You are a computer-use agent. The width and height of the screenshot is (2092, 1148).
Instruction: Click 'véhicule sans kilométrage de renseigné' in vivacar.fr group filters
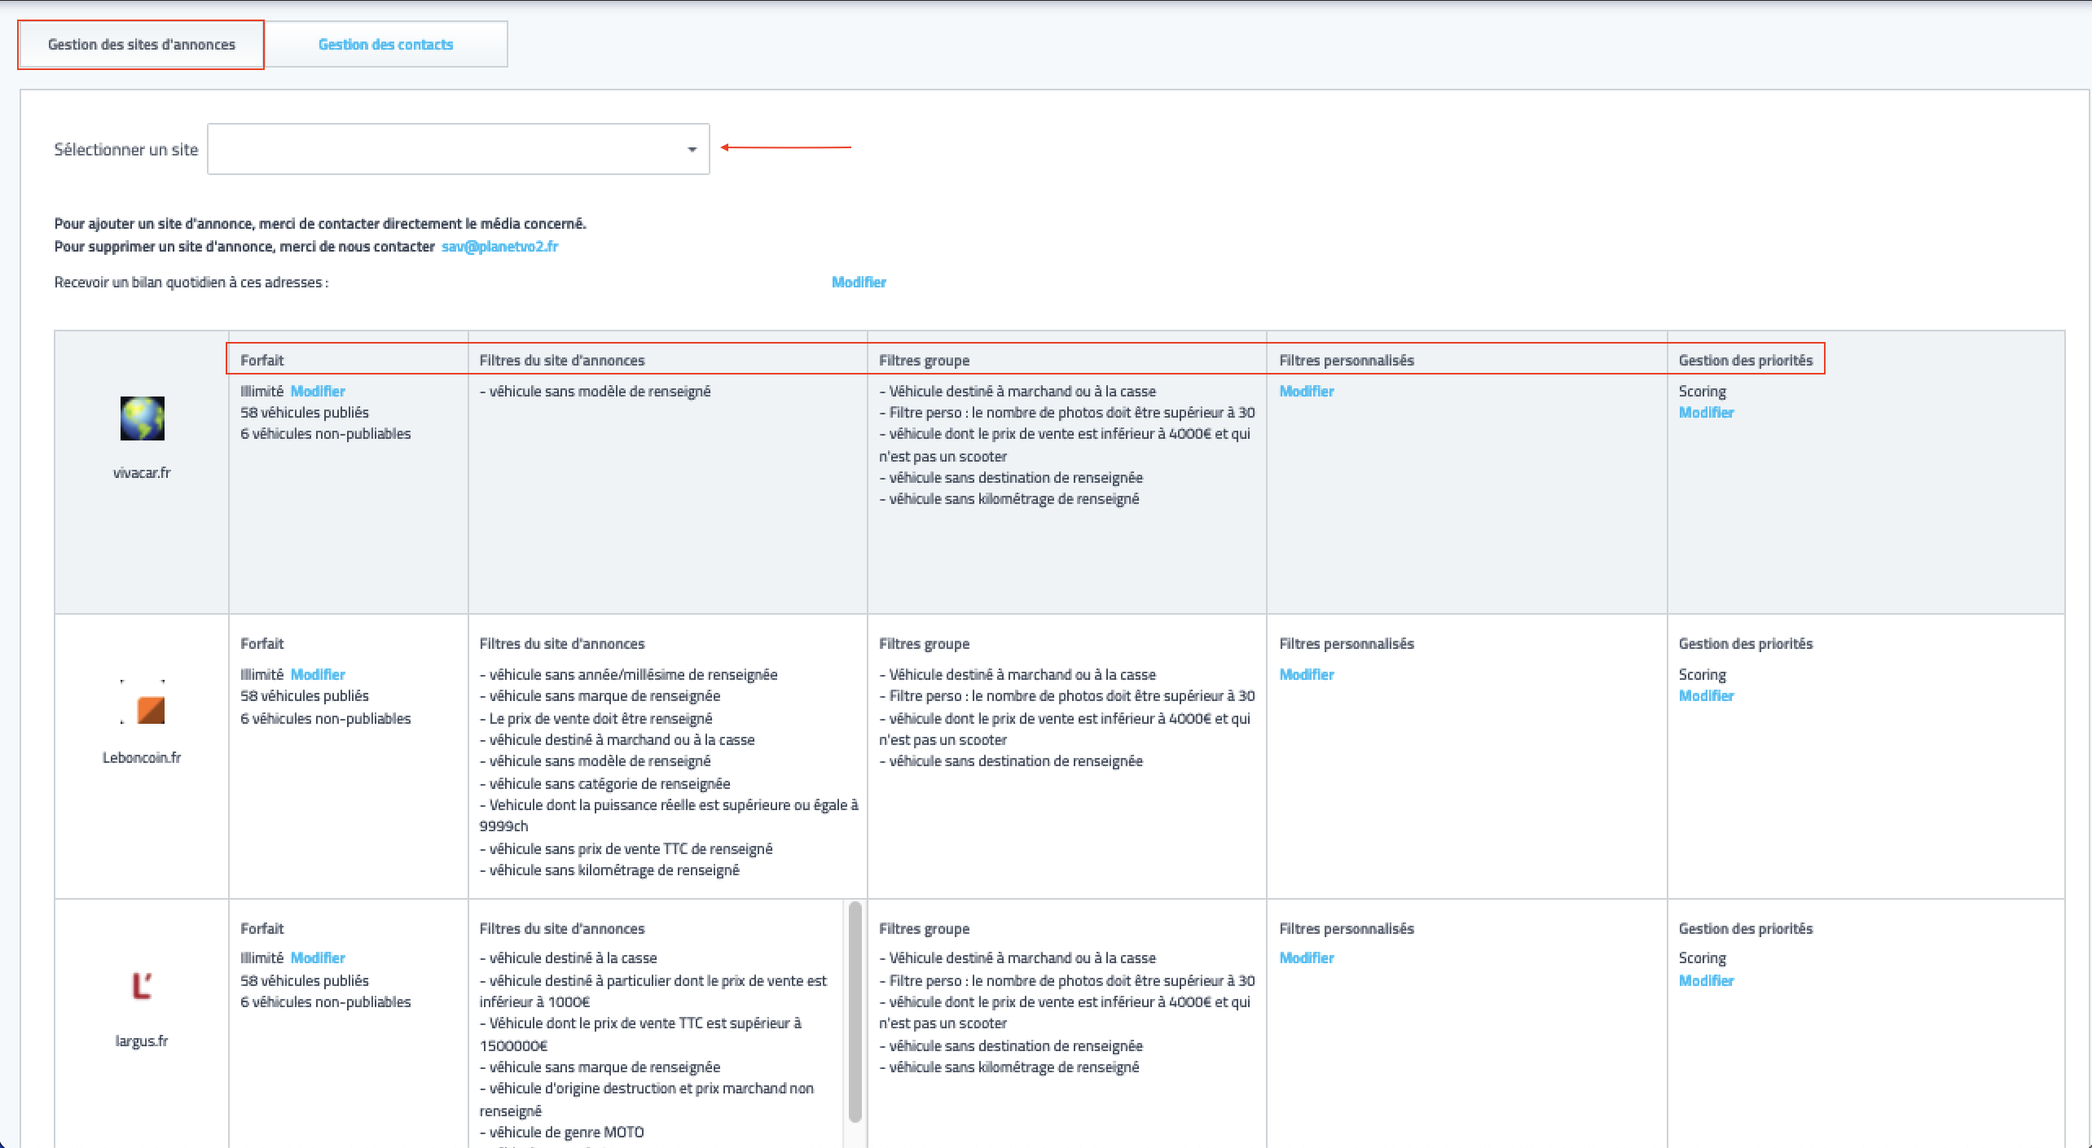pyautogui.click(x=1009, y=499)
